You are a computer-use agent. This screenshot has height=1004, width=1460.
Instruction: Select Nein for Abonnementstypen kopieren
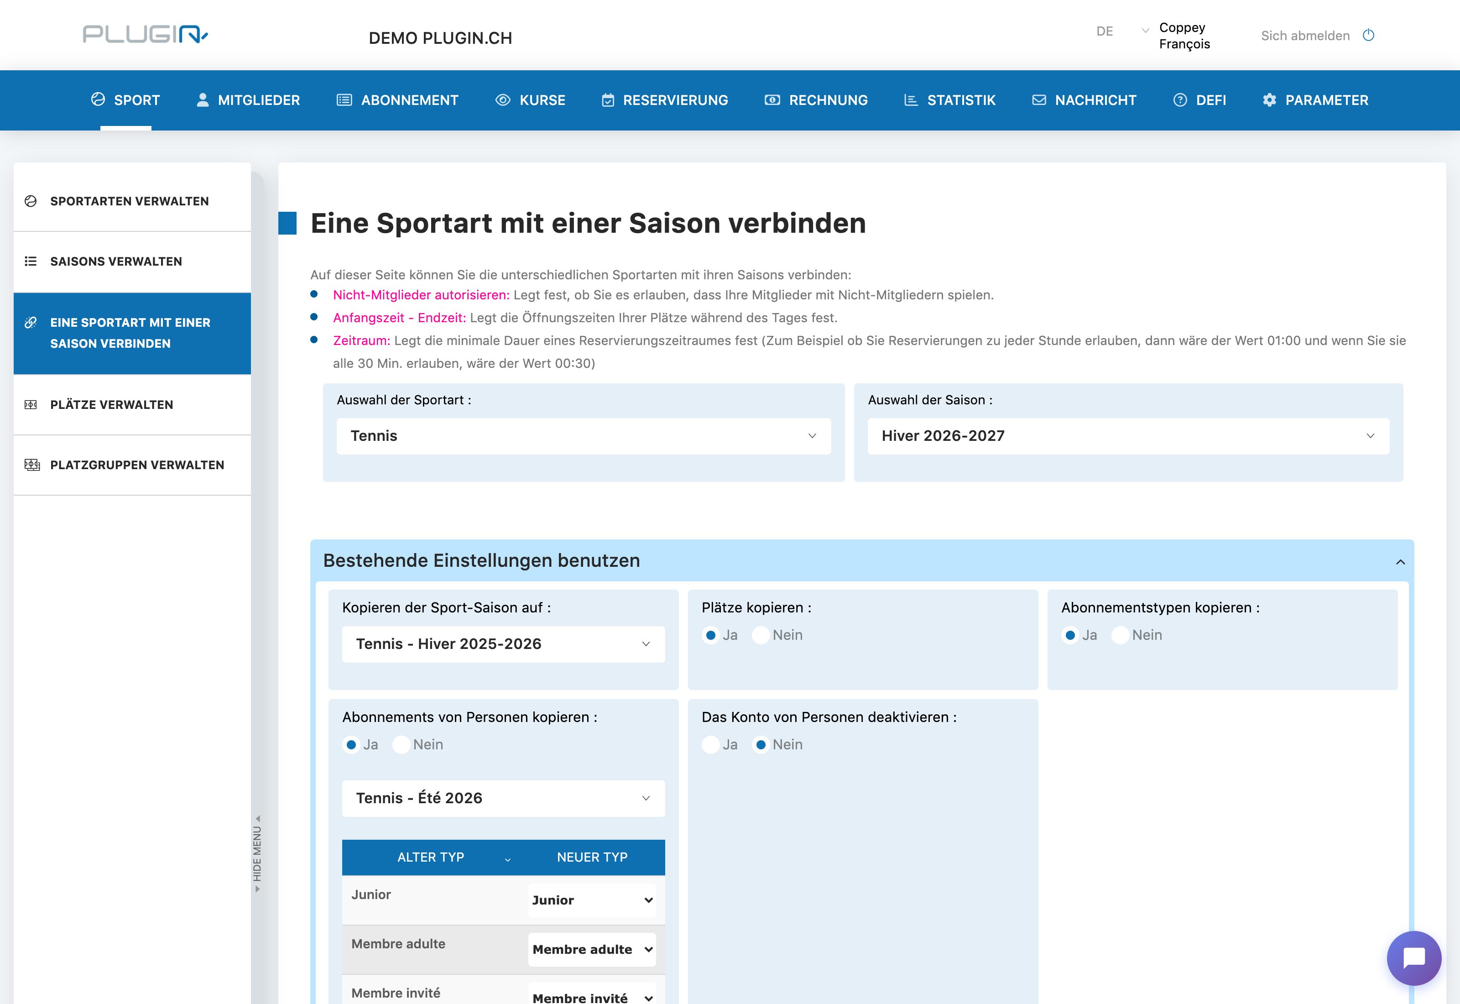[x=1121, y=635]
